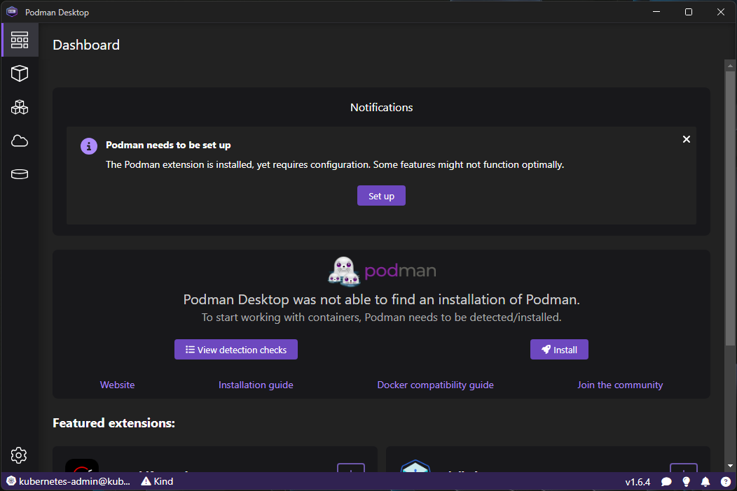Click the kubernetes-admin context status item
Screen dimensions: 737x491
point(69,482)
